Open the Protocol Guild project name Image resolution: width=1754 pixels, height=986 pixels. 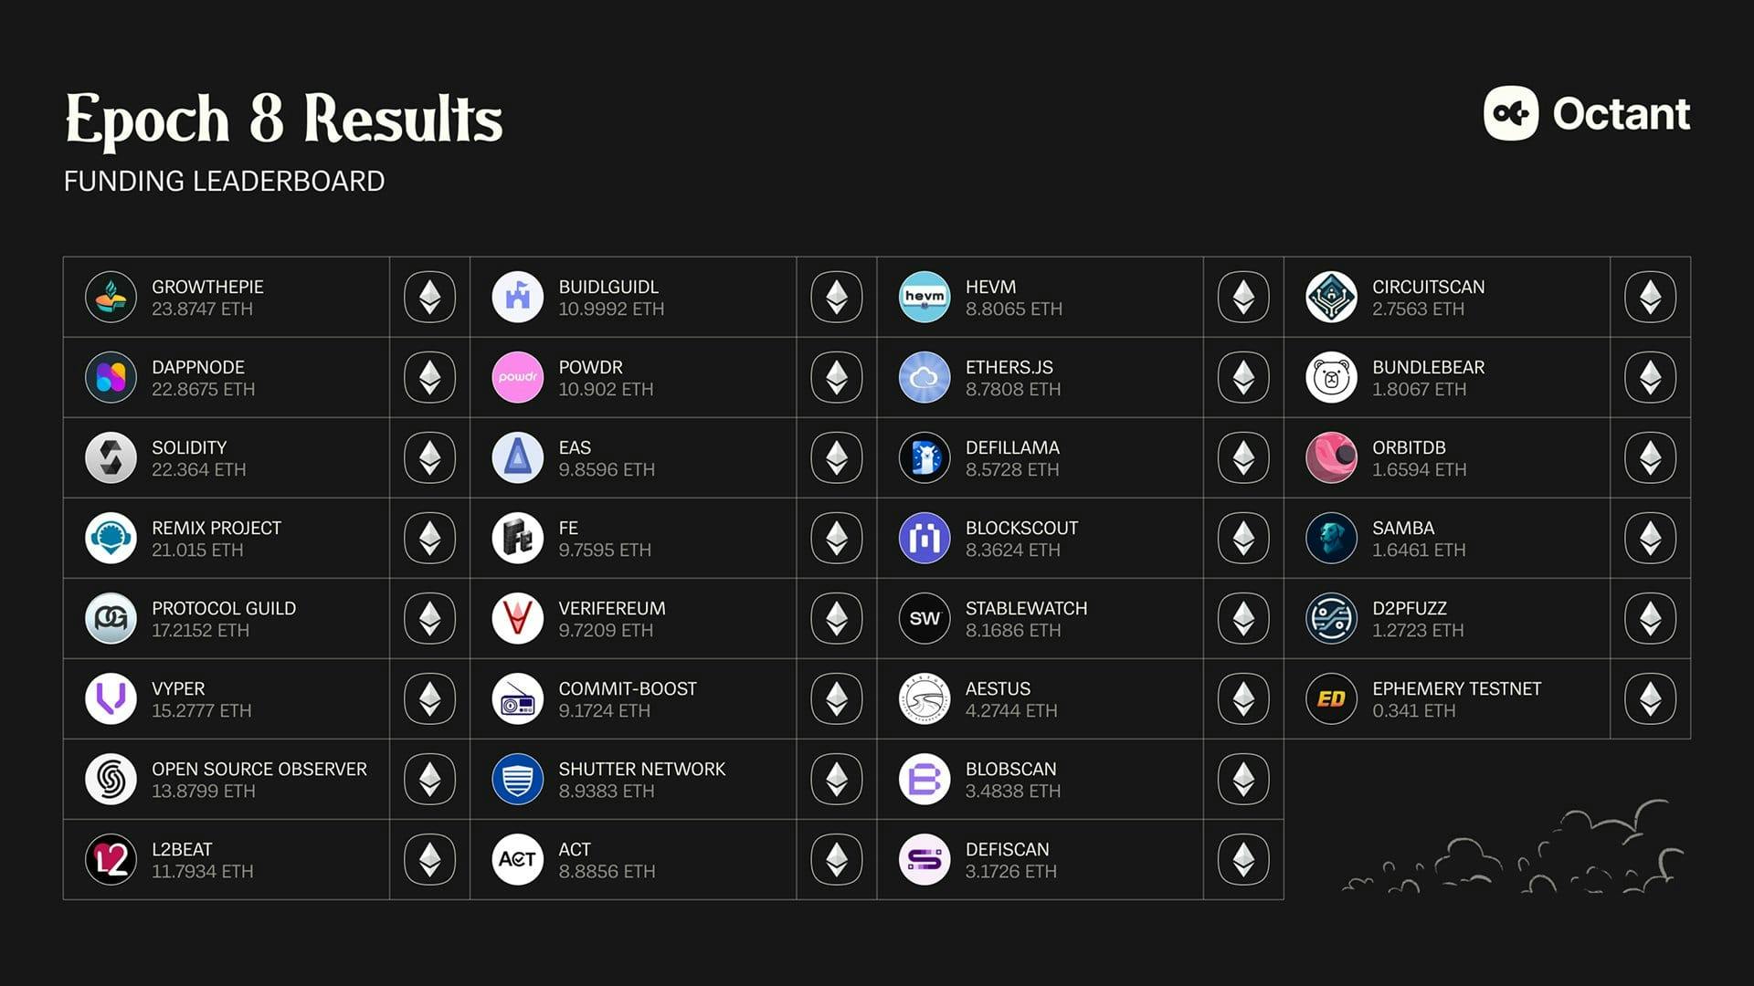point(224,608)
